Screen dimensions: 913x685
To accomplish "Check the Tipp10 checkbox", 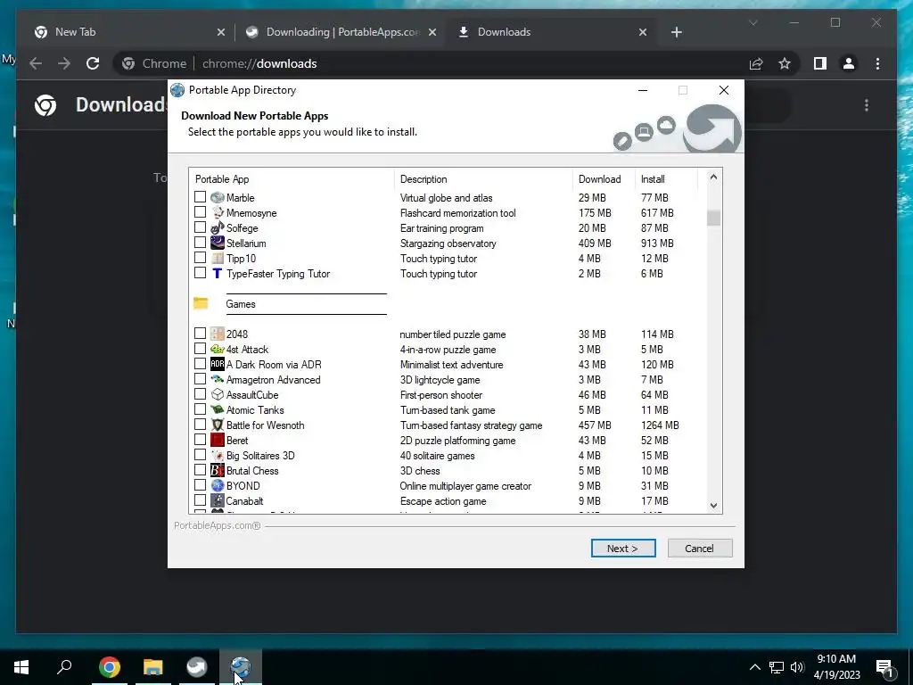I will (x=200, y=258).
